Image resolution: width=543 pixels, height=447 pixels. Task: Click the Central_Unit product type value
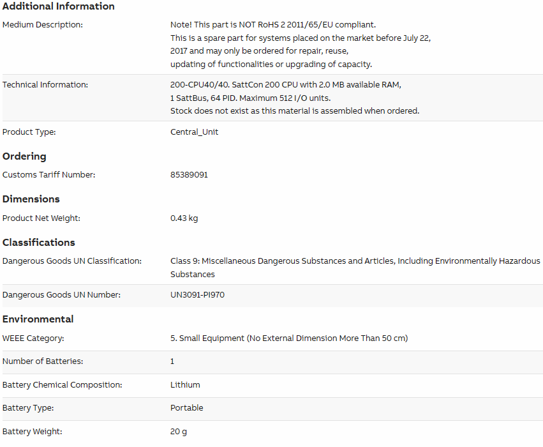tap(194, 132)
